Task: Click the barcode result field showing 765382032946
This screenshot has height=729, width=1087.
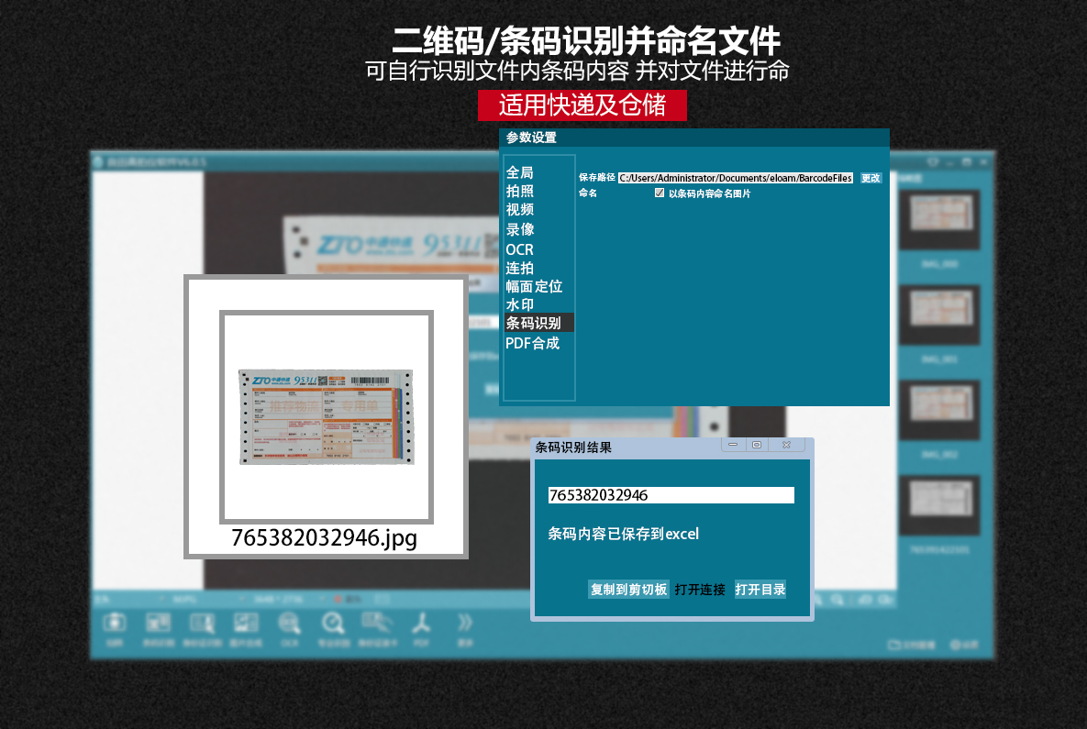Action: click(671, 495)
